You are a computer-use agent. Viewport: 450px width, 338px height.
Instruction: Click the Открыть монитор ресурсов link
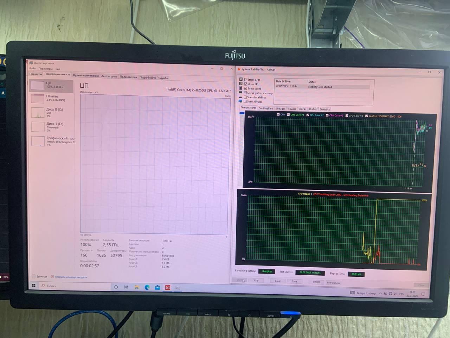(70, 277)
